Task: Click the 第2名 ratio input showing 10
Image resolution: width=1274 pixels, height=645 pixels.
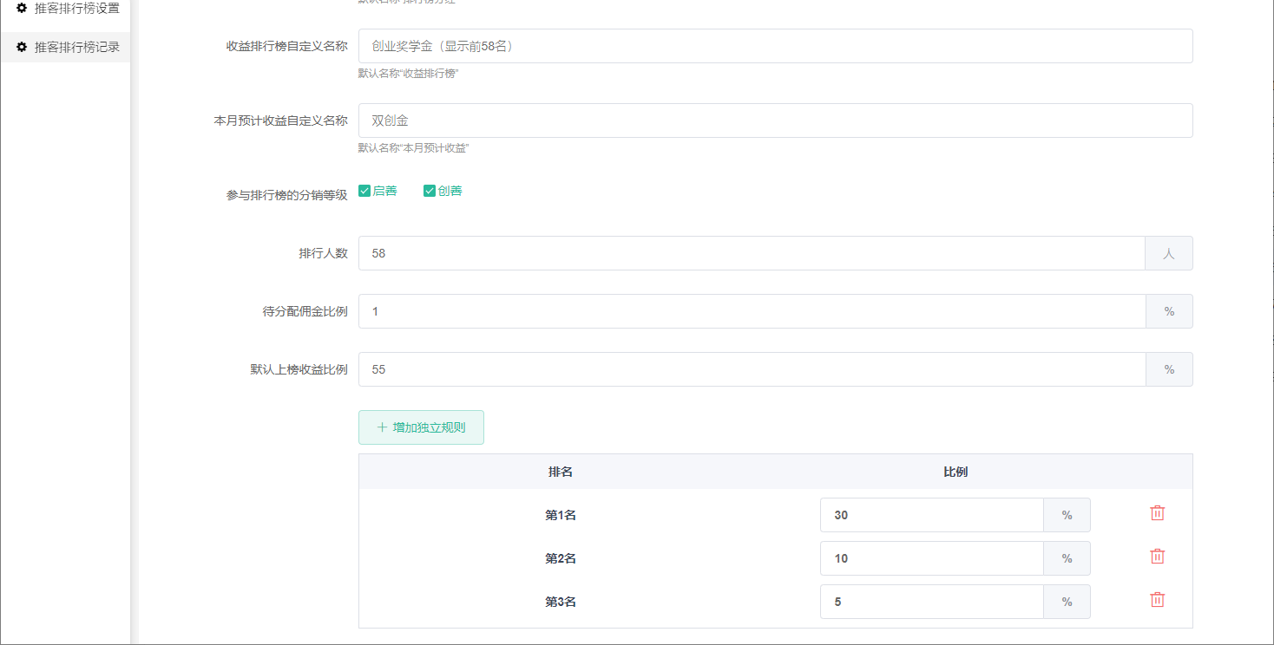Action: tap(931, 558)
